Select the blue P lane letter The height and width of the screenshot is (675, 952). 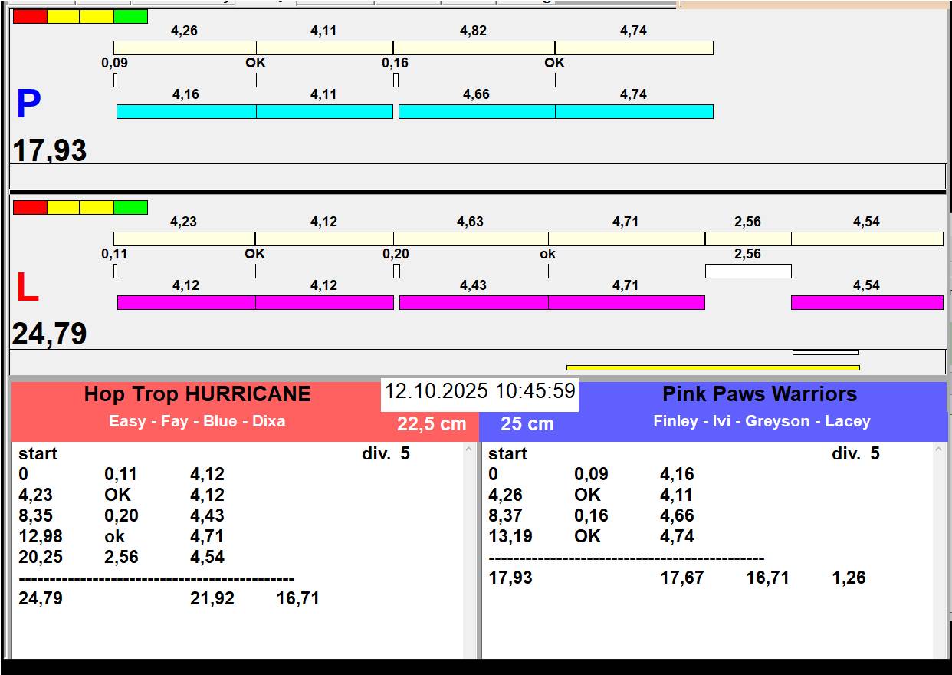pos(28,105)
